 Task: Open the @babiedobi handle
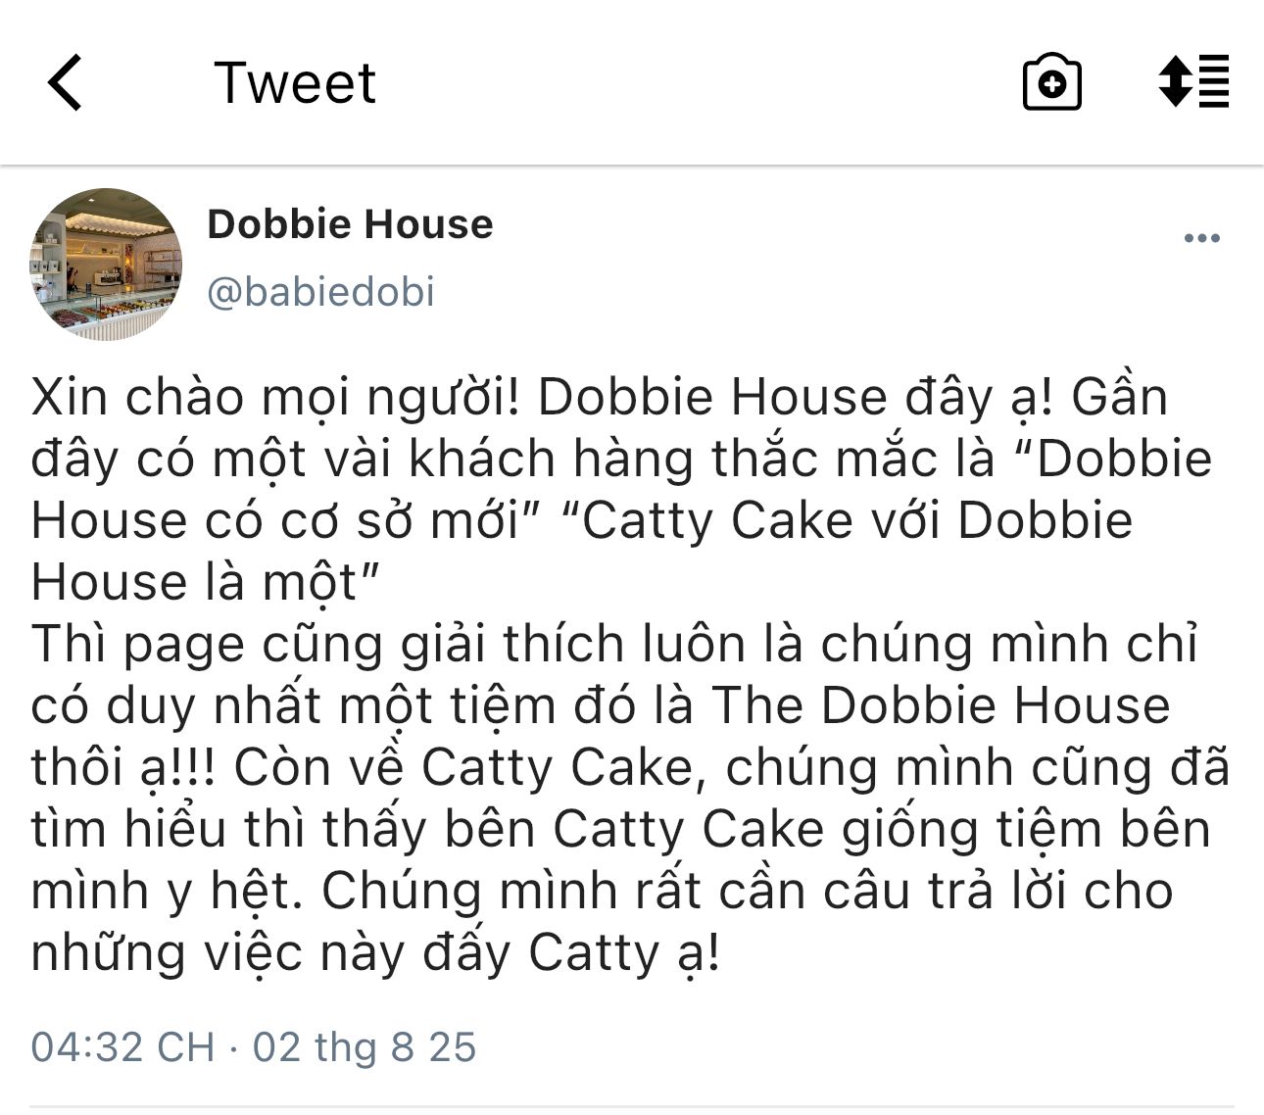pyautogui.click(x=320, y=292)
